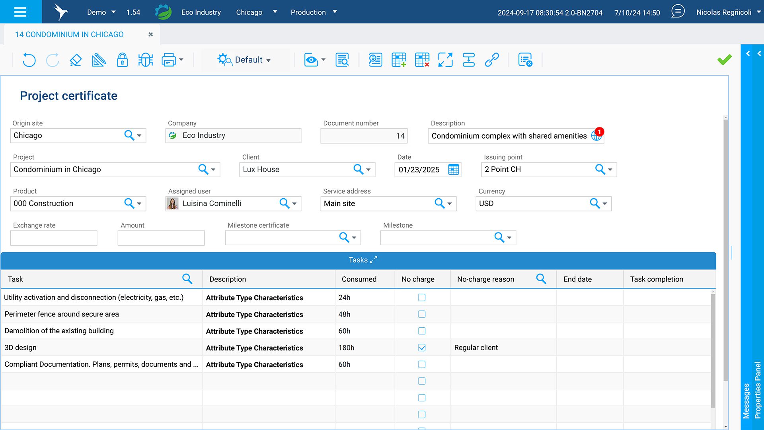Screen dimensions: 764x430
Task: Open the calendar date picker
Action: (453, 170)
